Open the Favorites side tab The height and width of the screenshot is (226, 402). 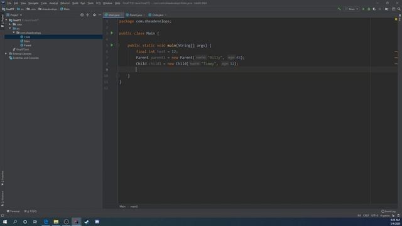click(x=3, y=178)
